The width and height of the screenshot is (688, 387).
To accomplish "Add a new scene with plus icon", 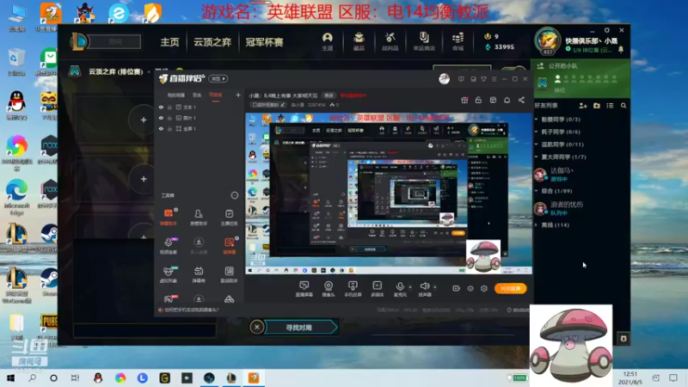I will 238,95.
